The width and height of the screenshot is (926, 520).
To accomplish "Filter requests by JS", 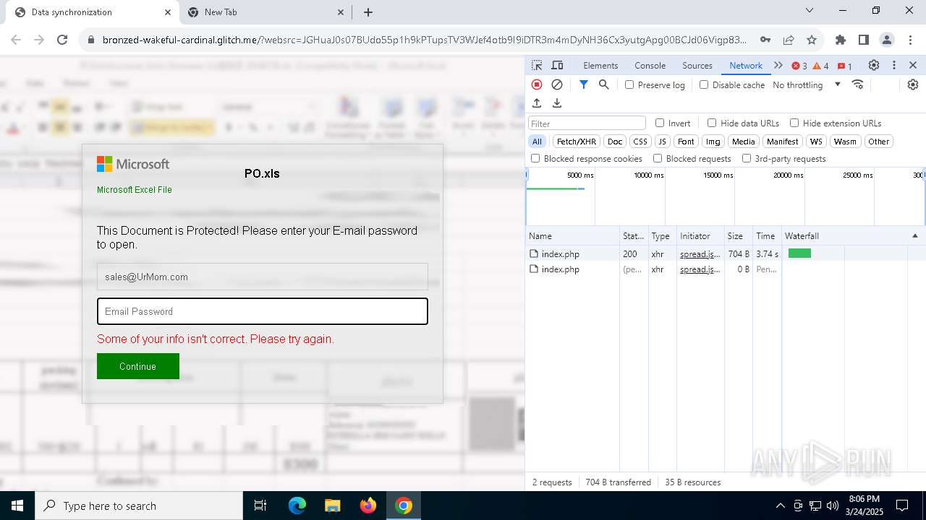I will pyautogui.click(x=663, y=142).
